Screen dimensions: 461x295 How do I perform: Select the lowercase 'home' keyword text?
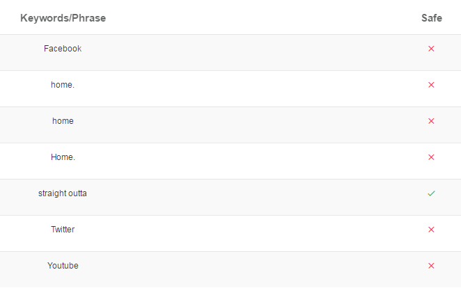tap(63, 121)
